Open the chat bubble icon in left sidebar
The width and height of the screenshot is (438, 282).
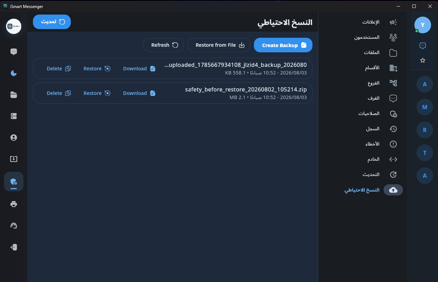tap(14, 52)
